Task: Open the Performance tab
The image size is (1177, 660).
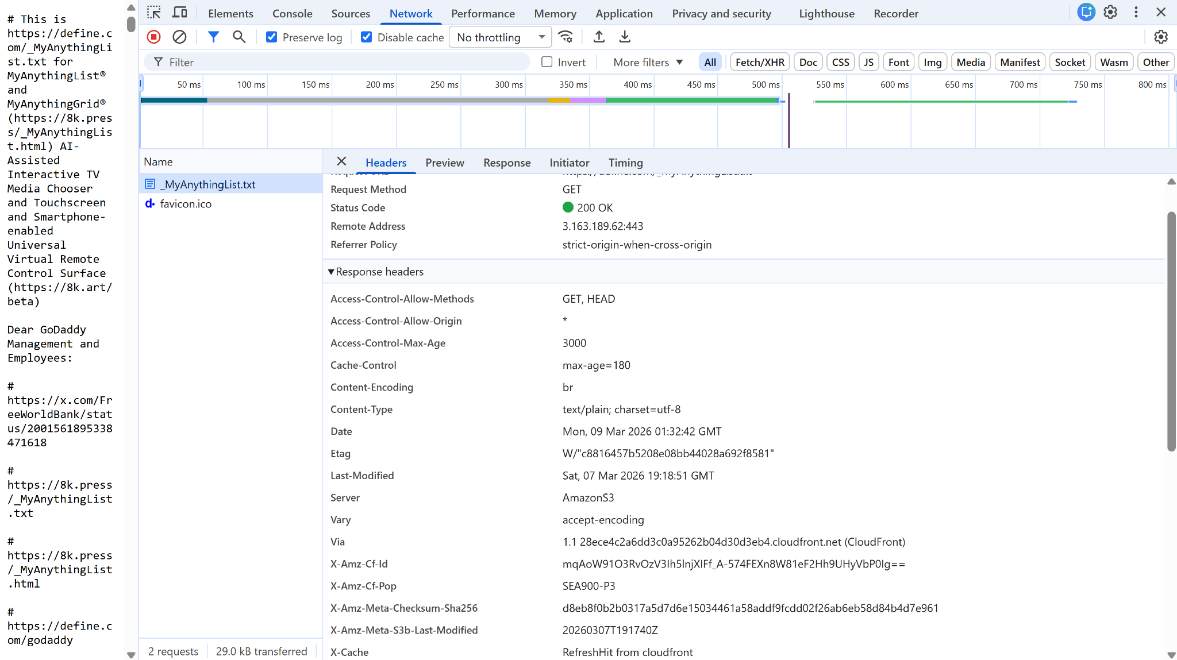Action: [483, 13]
